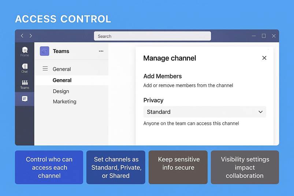
Task: Expand the General team in the list
Action: tap(62, 69)
